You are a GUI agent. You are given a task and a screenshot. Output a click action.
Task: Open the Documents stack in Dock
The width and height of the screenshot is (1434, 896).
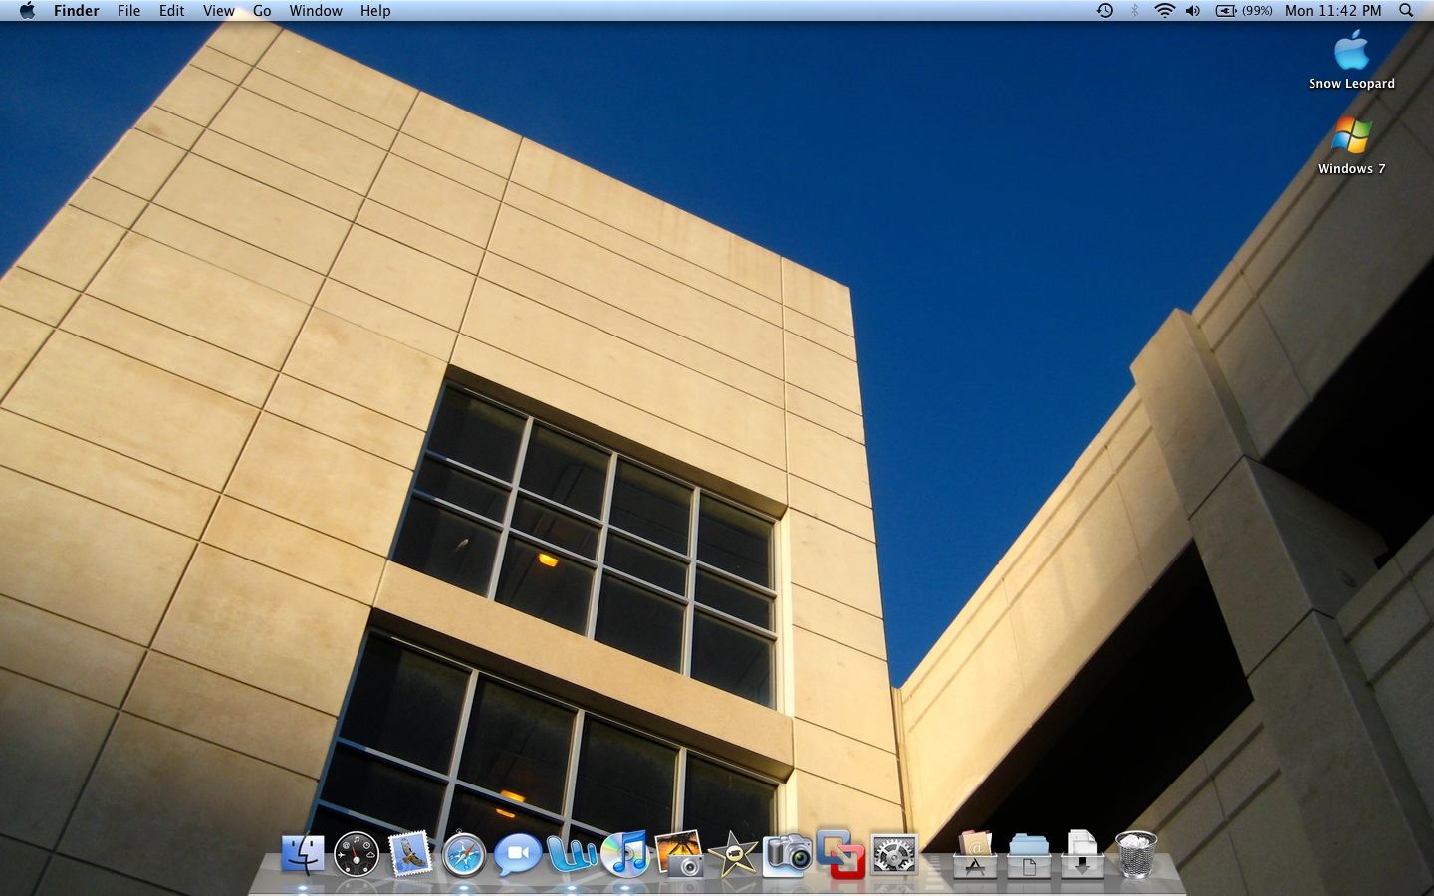point(1029,855)
